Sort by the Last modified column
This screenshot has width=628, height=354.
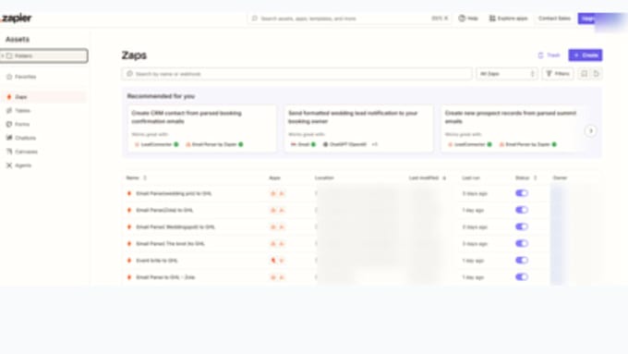coord(428,177)
